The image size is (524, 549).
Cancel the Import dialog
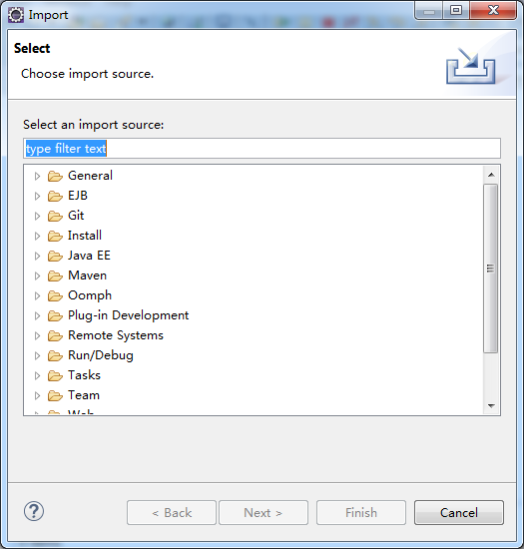pos(459,513)
